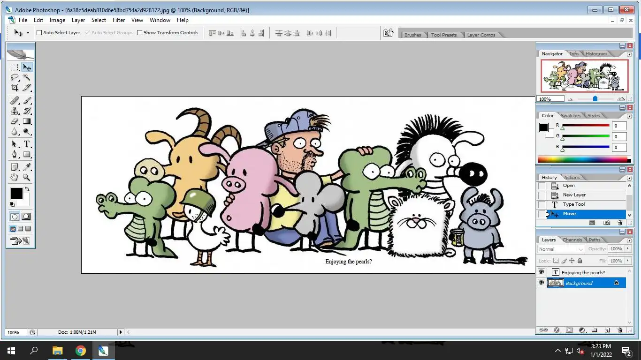Switch to Full Screen Mode with menu bar

click(x=20, y=229)
